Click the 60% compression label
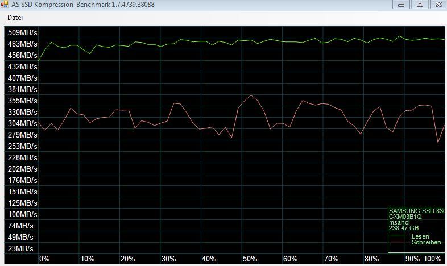Screen dimensions: 447x266 point(290,259)
